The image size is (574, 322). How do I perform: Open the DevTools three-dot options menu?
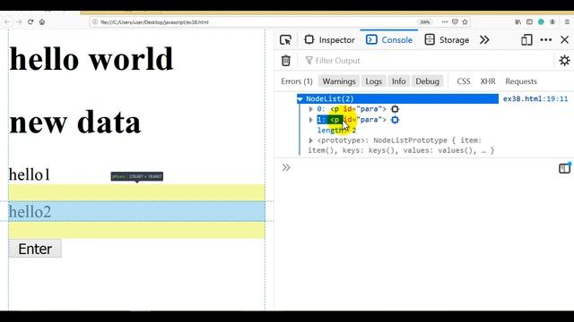click(546, 39)
